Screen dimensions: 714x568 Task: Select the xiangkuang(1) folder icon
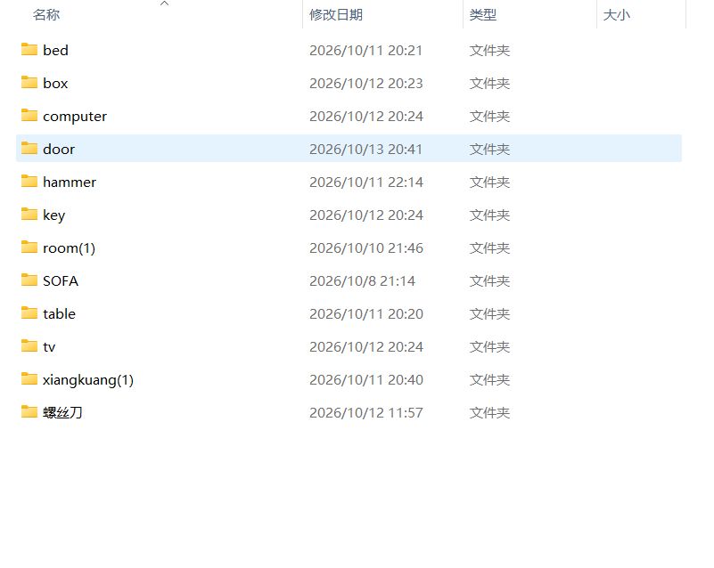tap(29, 379)
